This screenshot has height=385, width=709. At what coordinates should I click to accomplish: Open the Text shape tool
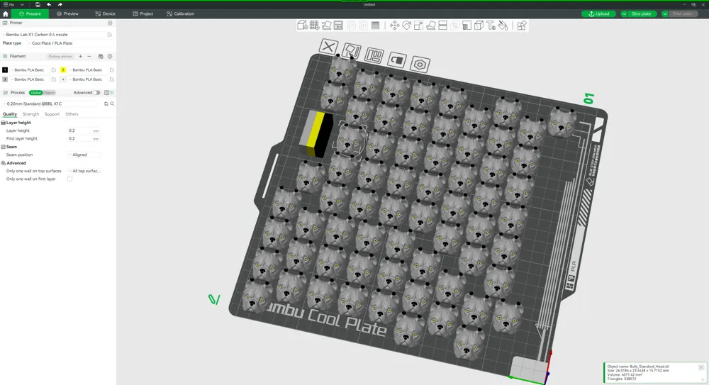click(491, 26)
